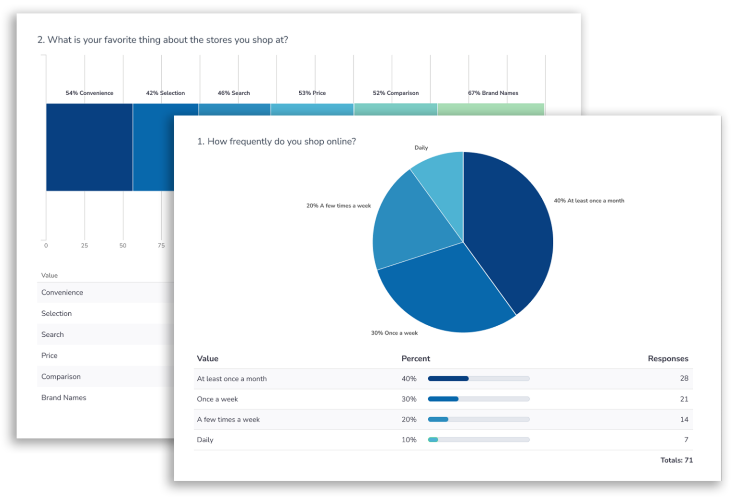Click the response count 28 for monthly shoppers
739x499 pixels.
(x=684, y=379)
